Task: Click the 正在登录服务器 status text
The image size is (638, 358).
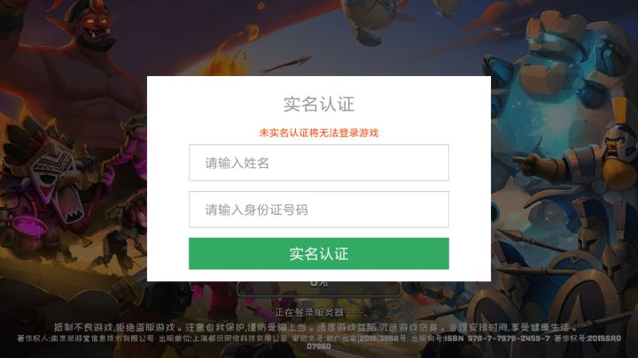Action: pyautogui.click(x=319, y=313)
